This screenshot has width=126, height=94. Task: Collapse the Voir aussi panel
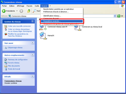33,43
